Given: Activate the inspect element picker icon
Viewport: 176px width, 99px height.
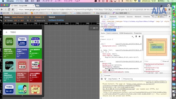Looking at the screenshot, I should 102,16.
